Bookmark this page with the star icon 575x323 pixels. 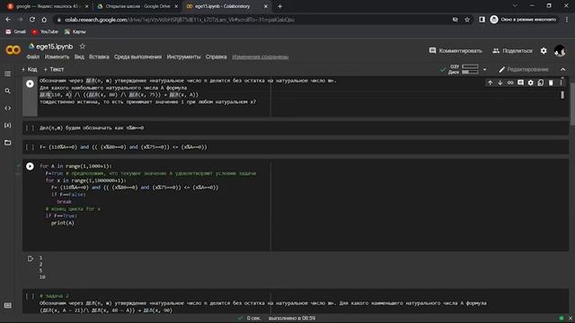(x=467, y=20)
